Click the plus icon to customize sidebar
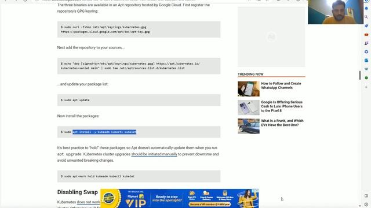This screenshot has height=208, width=371. [366, 87]
